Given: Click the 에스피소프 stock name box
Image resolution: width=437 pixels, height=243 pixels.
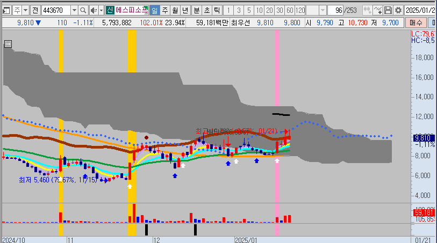Looking at the screenshot, I should point(131,11).
